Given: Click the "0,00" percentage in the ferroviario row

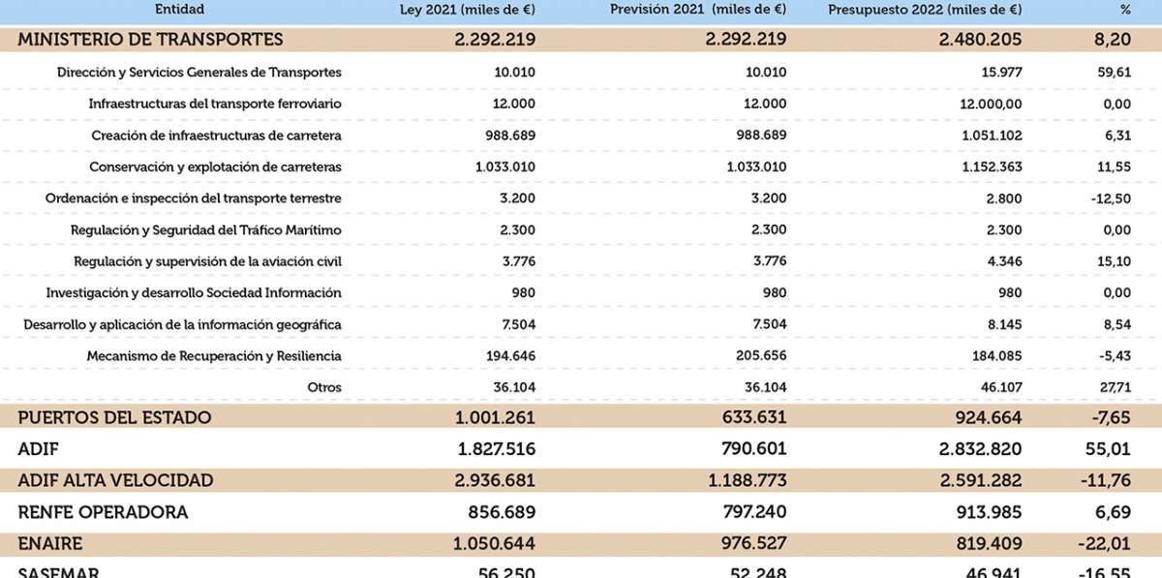Looking at the screenshot, I should (x=1116, y=104).
